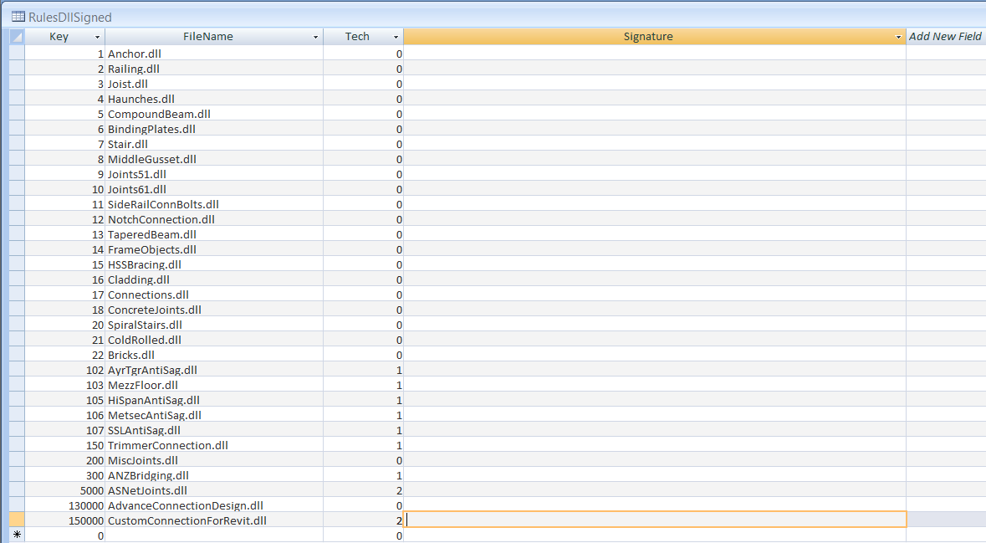The image size is (986, 543).
Task: Click the CustomConnectionForRevit.dll cell
Action: point(214,520)
